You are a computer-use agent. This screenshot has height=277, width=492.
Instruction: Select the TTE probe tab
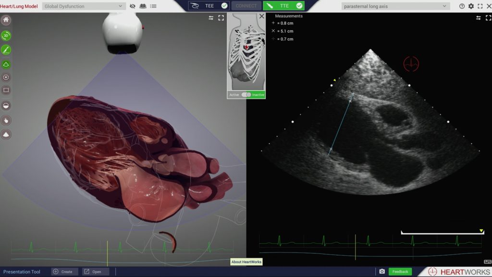point(283,6)
